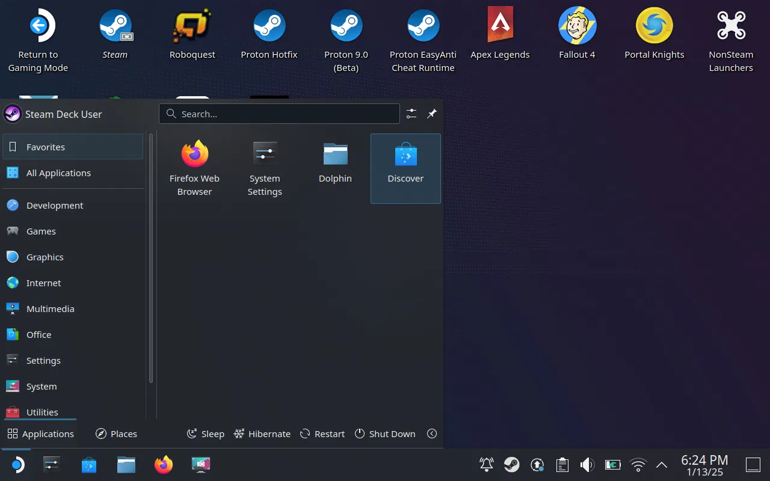Click the NonSteam Launchers desktop icon
This screenshot has width=770, height=481.
pyautogui.click(x=731, y=41)
